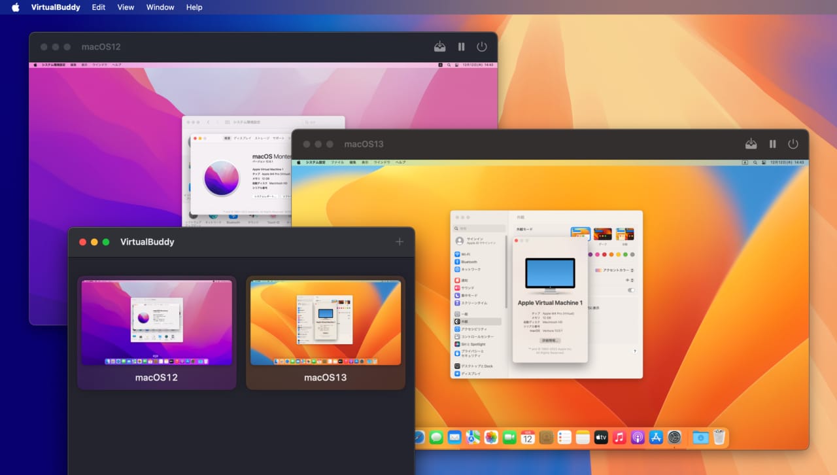Switch to Support tab in macOS12 About window

(279, 138)
